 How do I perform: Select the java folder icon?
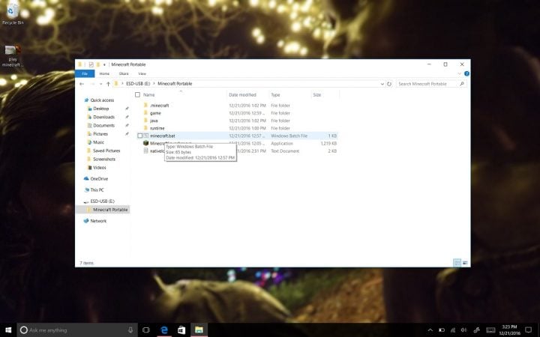click(x=145, y=121)
